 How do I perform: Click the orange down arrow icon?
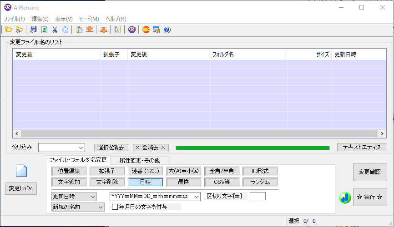click(x=104, y=30)
